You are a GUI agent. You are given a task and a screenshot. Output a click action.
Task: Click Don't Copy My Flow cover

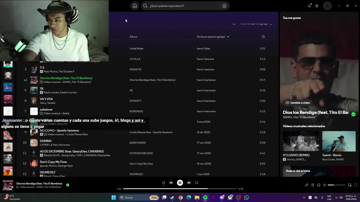coord(34,164)
